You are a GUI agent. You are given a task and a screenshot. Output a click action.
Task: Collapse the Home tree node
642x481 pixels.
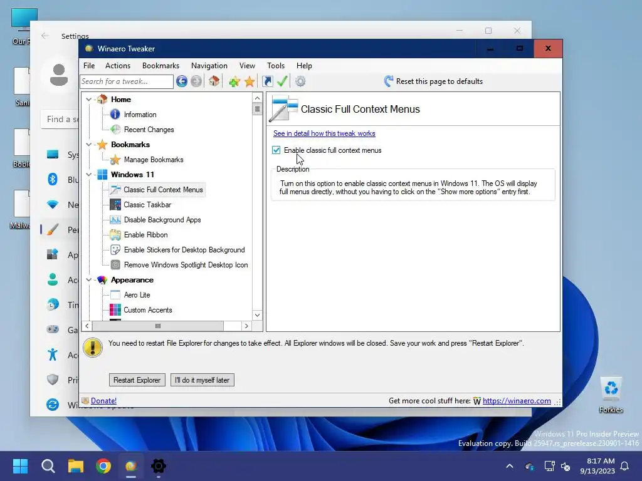(89, 100)
